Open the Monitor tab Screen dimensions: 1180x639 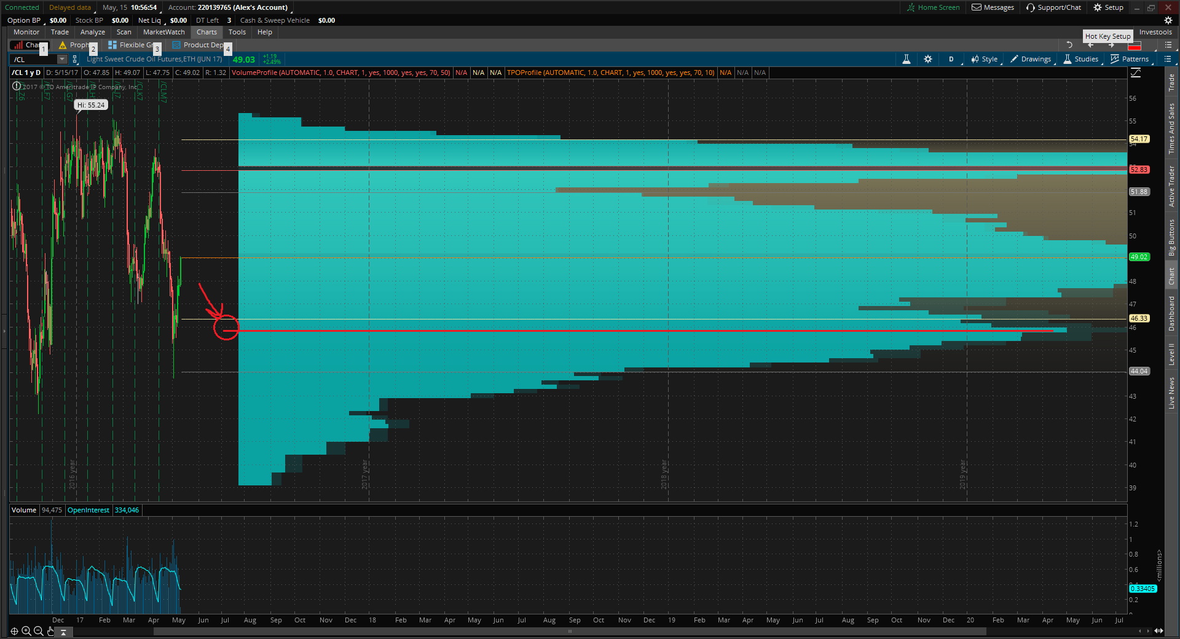point(26,32)
